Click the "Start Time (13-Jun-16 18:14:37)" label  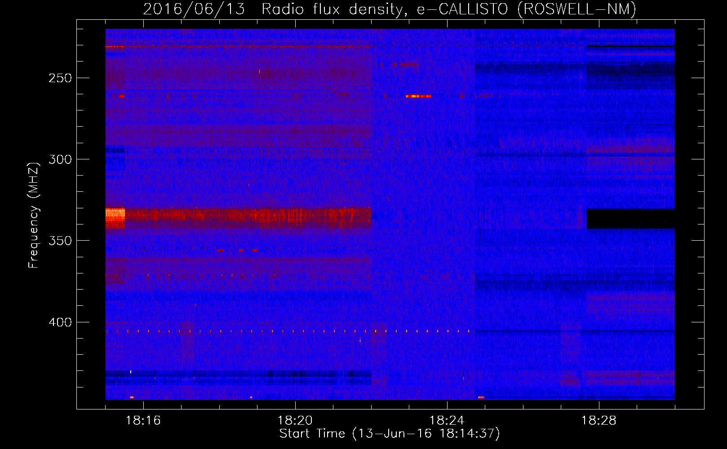pos(390,434)
